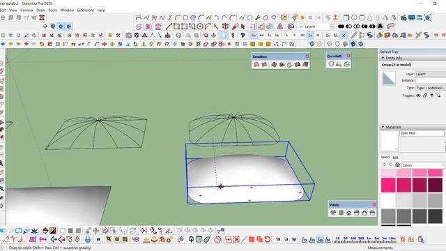Viewport: 446px width, 251px height.
Task: Click the Curviloft skin contours icon
Action: 346,64
